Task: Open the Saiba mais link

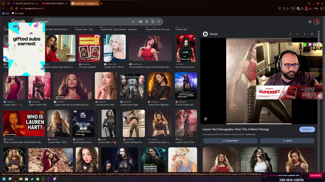Action: click(250, 134)
